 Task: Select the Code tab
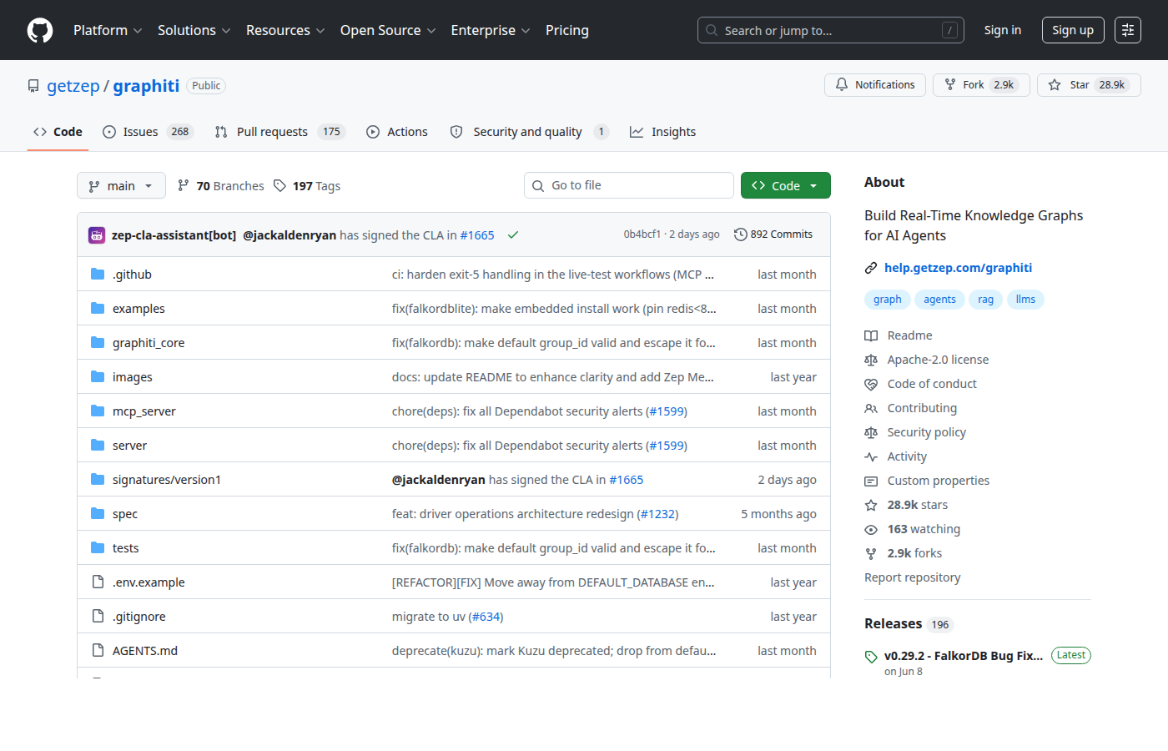pyautogui.click(x=58, y=132)
